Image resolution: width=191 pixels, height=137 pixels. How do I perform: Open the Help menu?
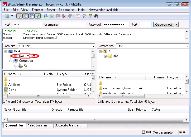coord(81,10)
